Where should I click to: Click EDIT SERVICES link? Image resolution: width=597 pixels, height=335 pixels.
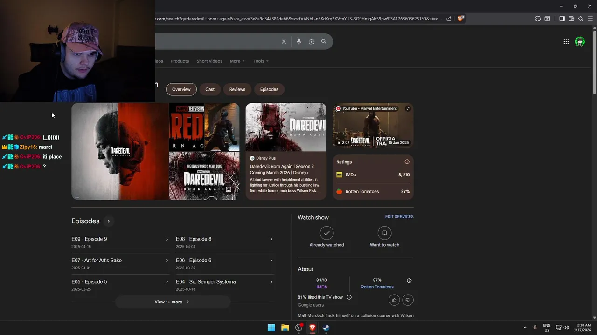pos(399,217)
